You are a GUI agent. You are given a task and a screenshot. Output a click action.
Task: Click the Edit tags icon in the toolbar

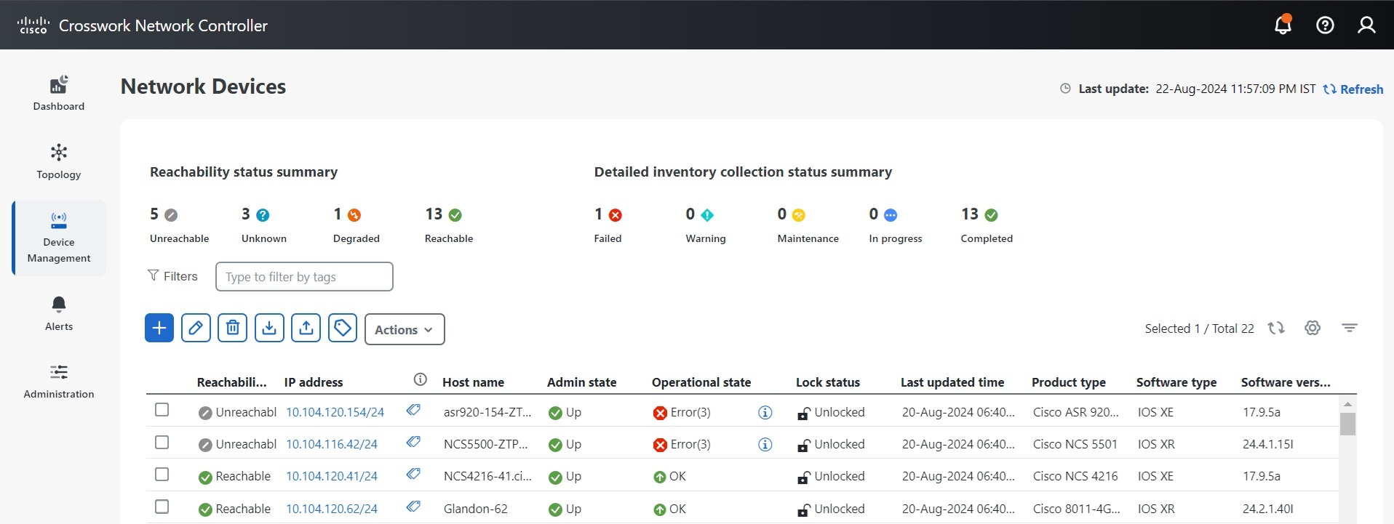(x=343, y=328)
